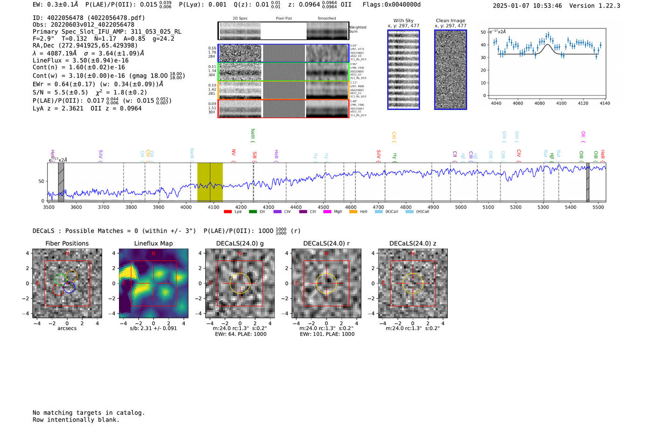
Task: Click the 'Obs: 20220603v012_4022056478' line
Action: pyautogui.click(x=83, y=25)
